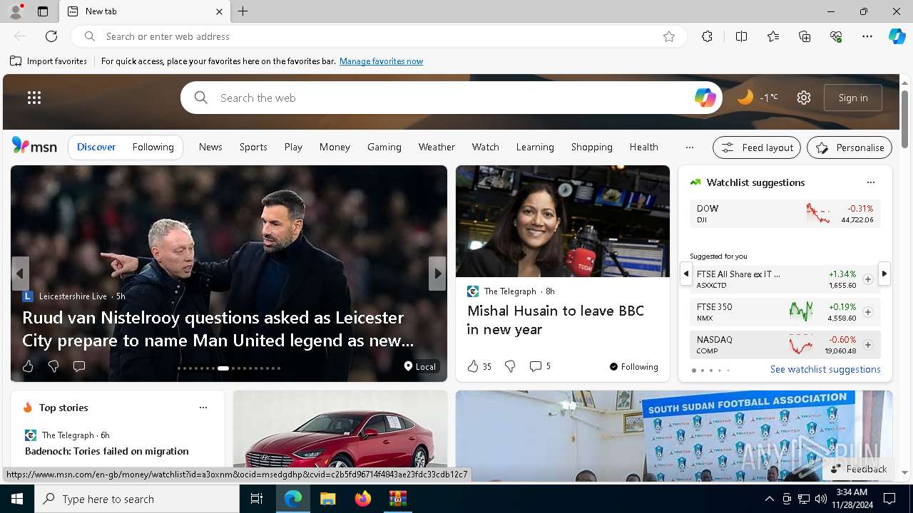Add FTSE 350 to watchlist

click(868, 312)
